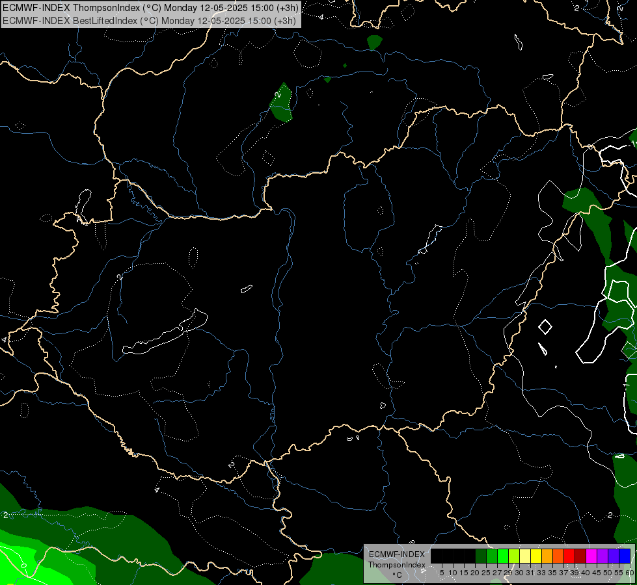This screenshot has width=637, height=585.
Task: Click the legend tick value 33
Action: tap(541, 573)
